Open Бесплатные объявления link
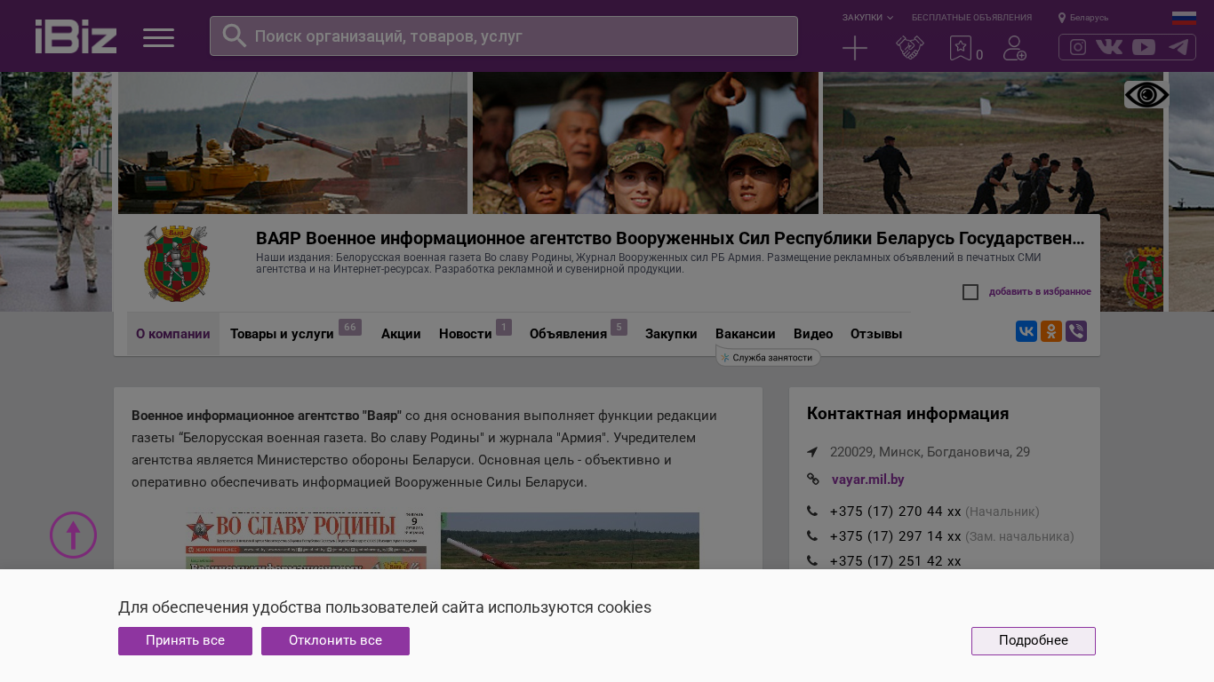 (971, 18)
